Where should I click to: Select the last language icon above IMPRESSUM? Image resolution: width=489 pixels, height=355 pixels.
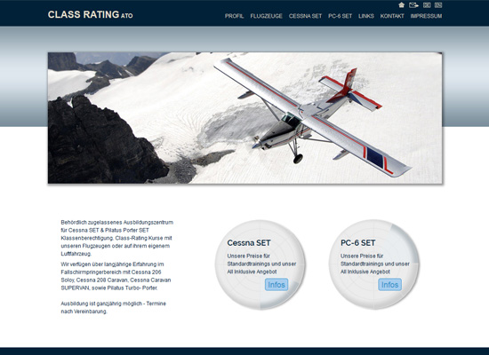click(438, 5)
